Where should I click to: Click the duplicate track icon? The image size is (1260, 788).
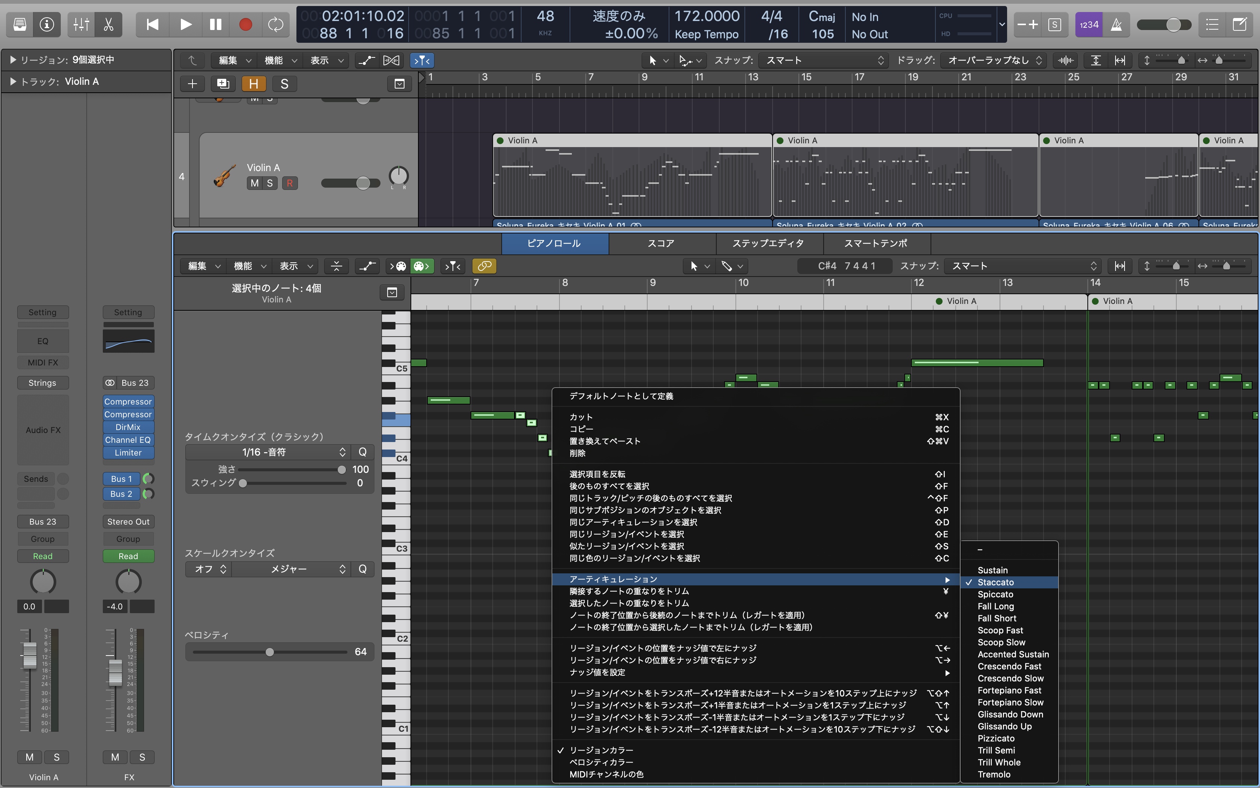click(x=223, y=84)
